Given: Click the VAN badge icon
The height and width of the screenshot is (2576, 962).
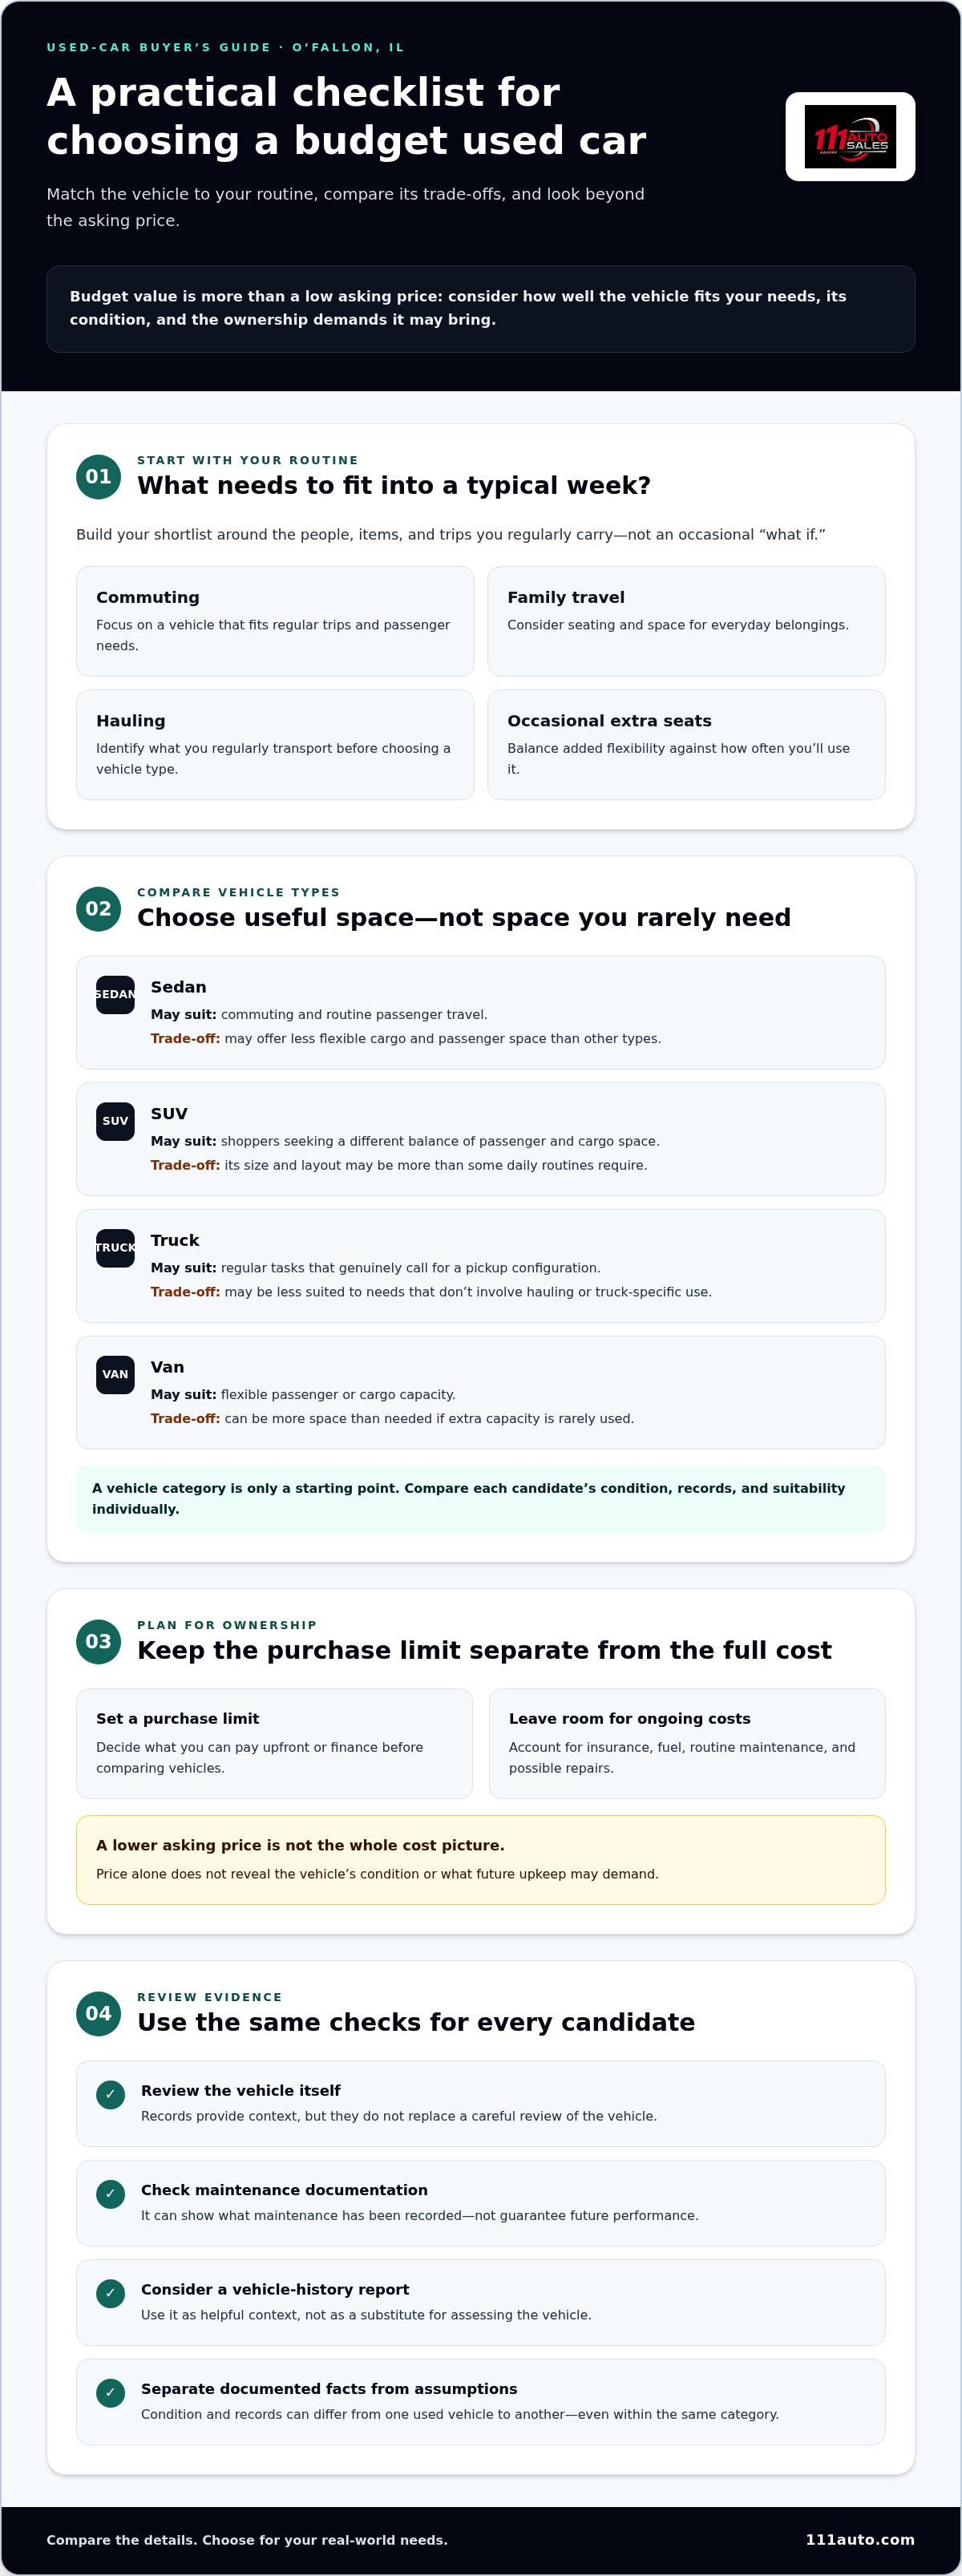Looking at the screenshot, I should pos(115,1374).
